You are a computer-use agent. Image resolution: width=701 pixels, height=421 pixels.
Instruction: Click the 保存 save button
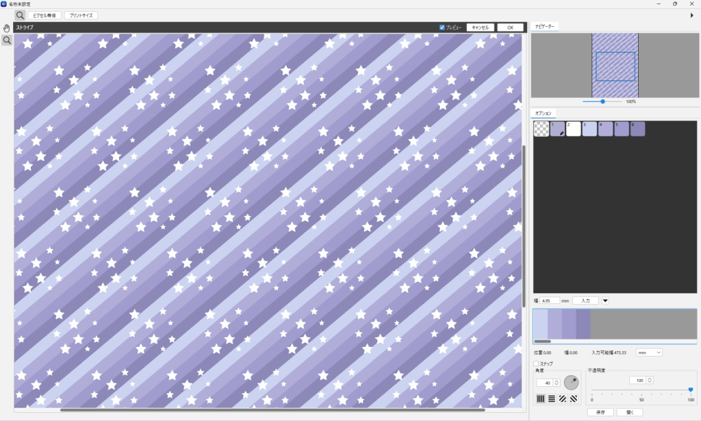click(x=600, y=412)
